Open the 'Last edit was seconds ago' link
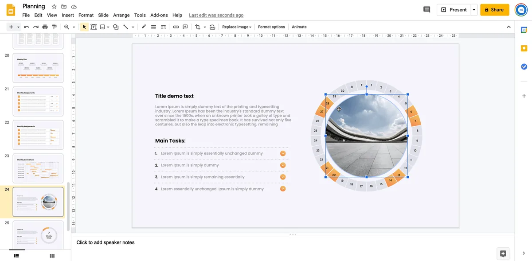Viewport: 532px width, 261px height. [216, 15]
